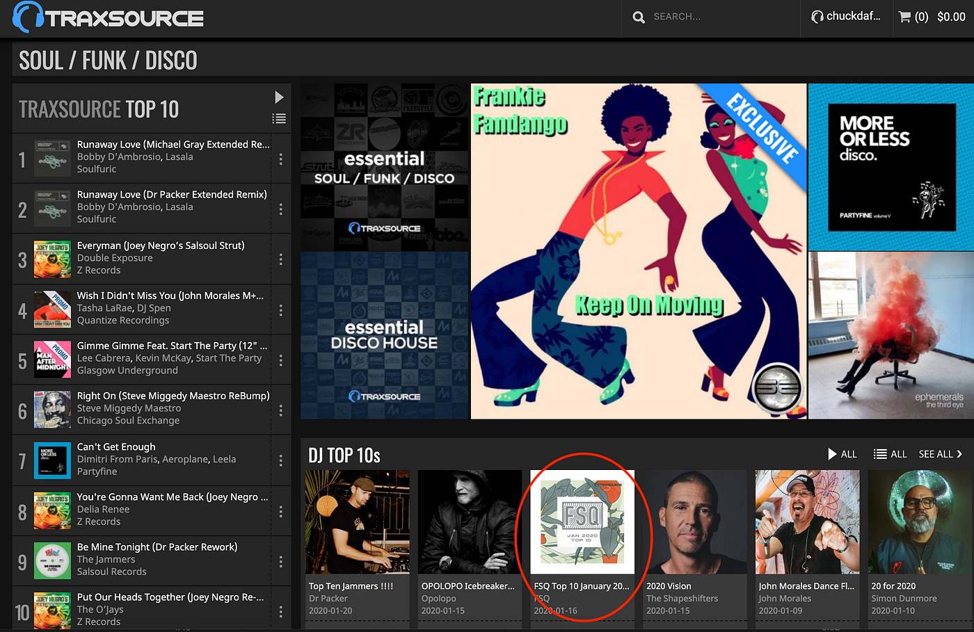The image size is (974, 632).
Task: Click the DJ TOP 10s heading
Action: point(344,455)
